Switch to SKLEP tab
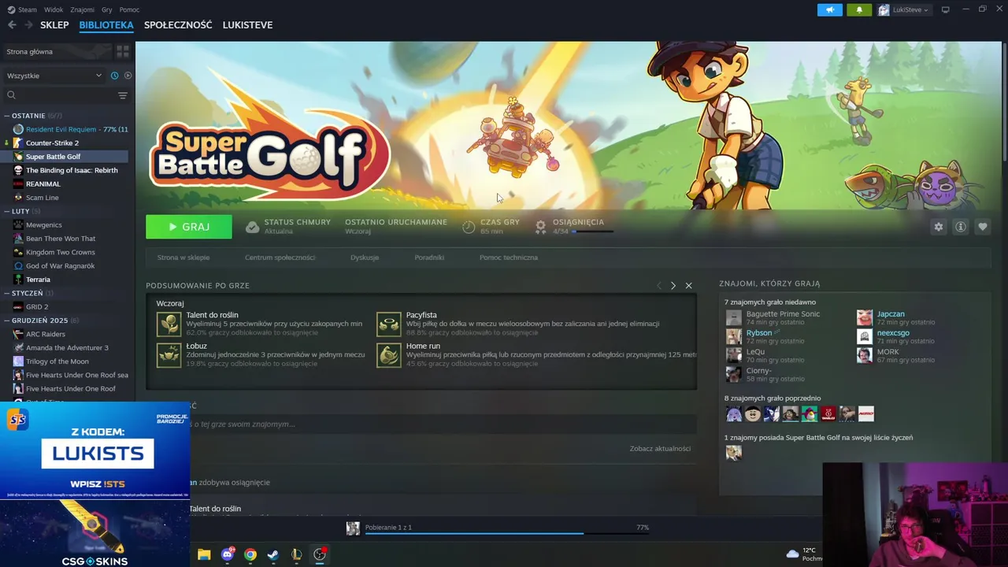The image size is (1008, 567). [54, 24]
